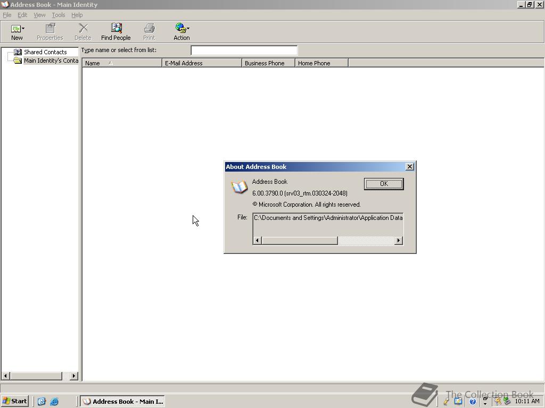Click the Shared Contacts book icon

point(18,52)
